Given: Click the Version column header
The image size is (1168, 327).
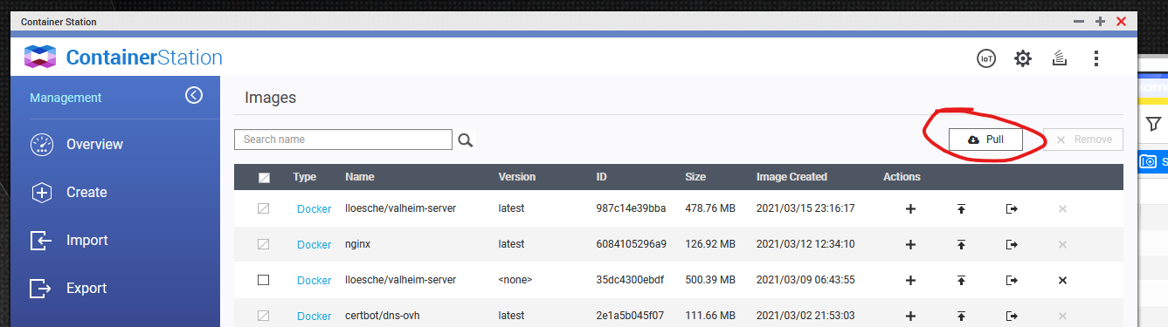Looking at the screenshot, I should tap(517, 177).
